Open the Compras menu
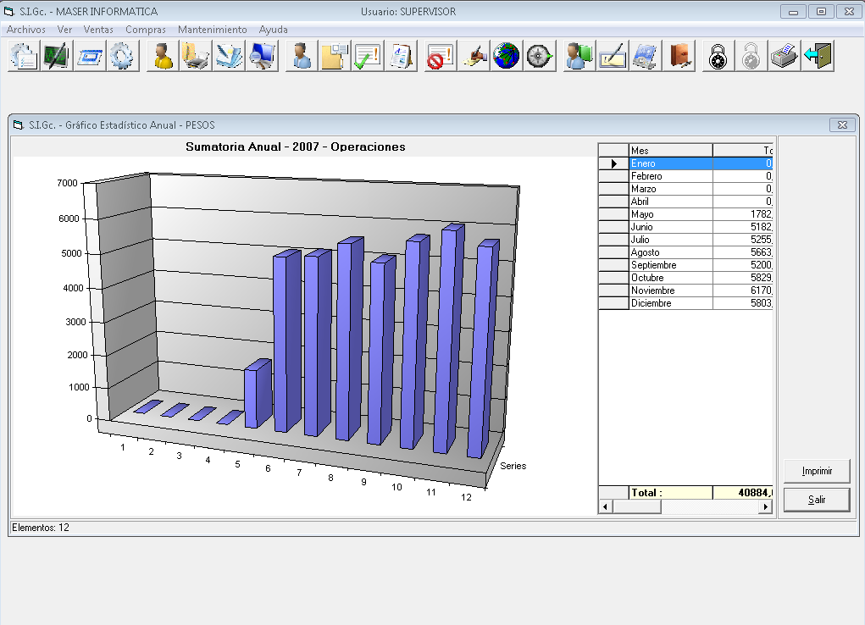 click(x=146, y=30)
